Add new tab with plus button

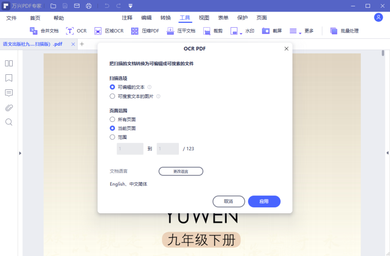82,44
